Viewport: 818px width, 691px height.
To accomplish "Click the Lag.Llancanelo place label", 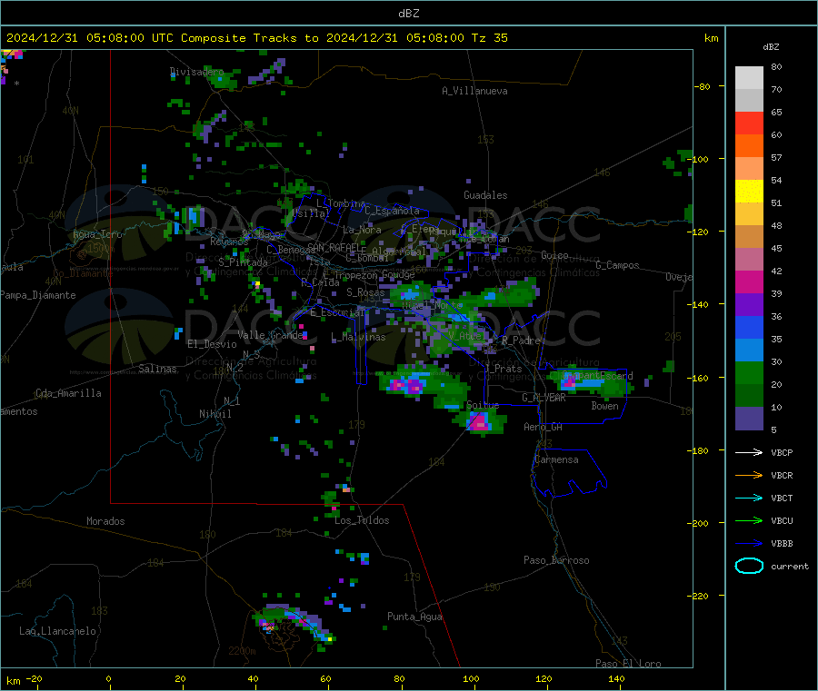I will (57, 631).
